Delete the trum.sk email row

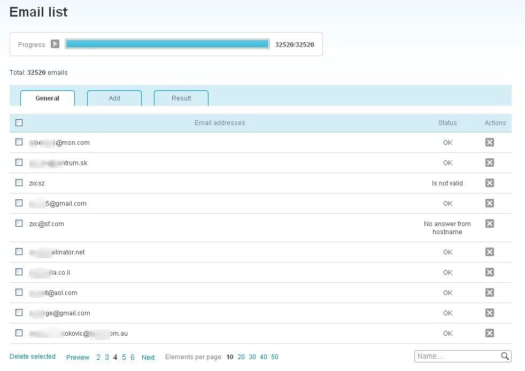(490, 163)
